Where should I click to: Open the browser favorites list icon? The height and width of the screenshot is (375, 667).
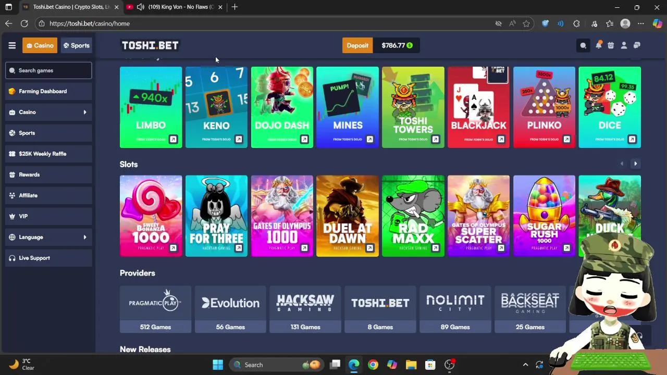coord(610,23)
